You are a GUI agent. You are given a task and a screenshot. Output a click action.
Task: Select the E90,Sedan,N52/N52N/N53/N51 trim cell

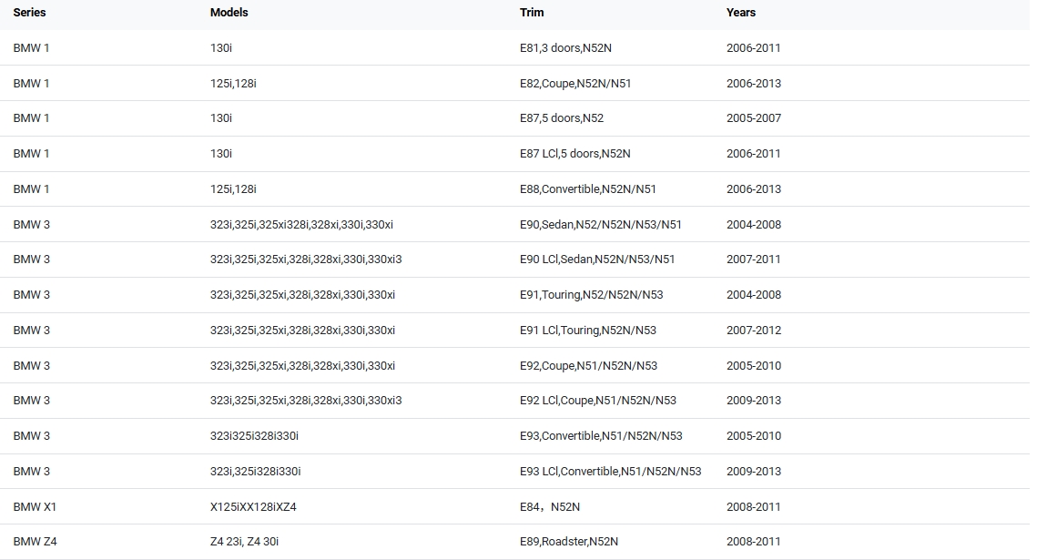pos(601,225)
